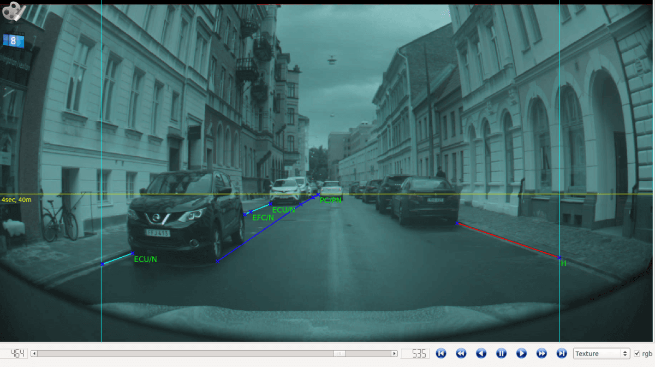This screenshot has height=367, width=655.
Task: Pause the video playback
Action: 502,353
